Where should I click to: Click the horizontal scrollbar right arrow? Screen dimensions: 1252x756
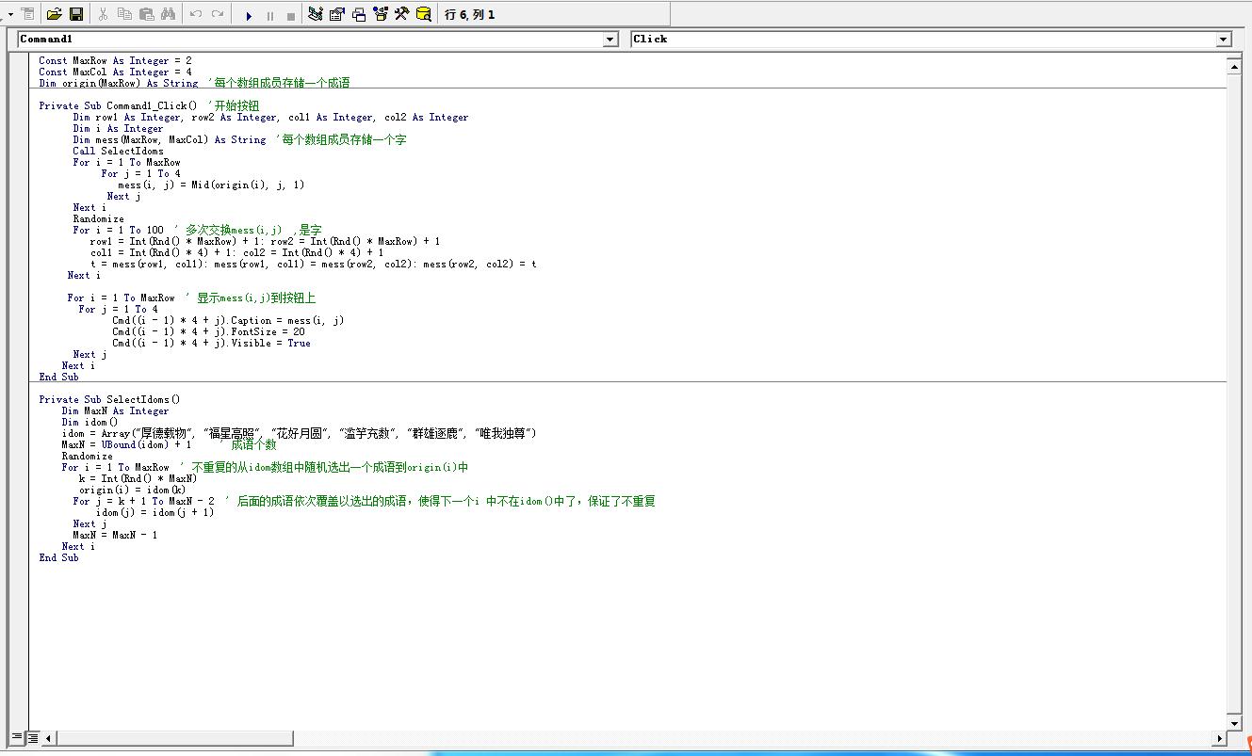tap(1220, 738)
